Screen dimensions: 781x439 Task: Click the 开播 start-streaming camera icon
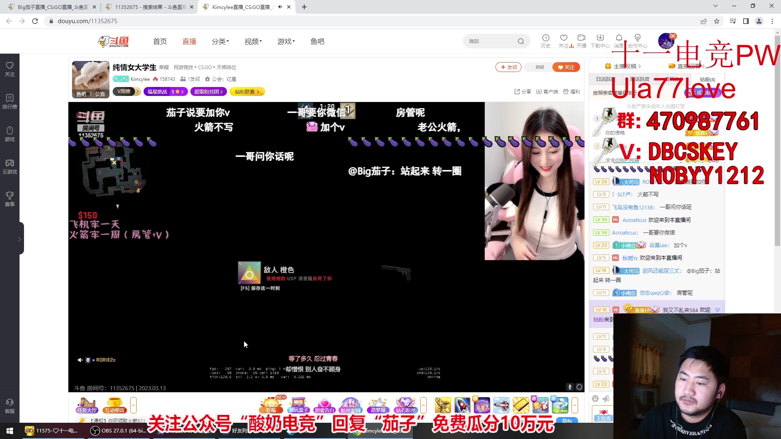click(x=581, y=41)
